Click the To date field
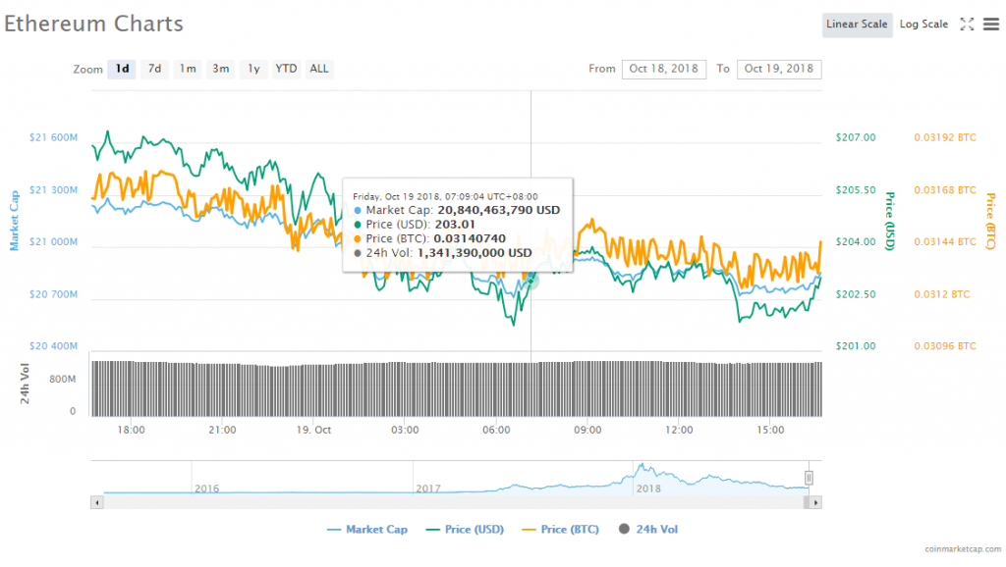The image size is (1006, 567). tap(778, 69)
